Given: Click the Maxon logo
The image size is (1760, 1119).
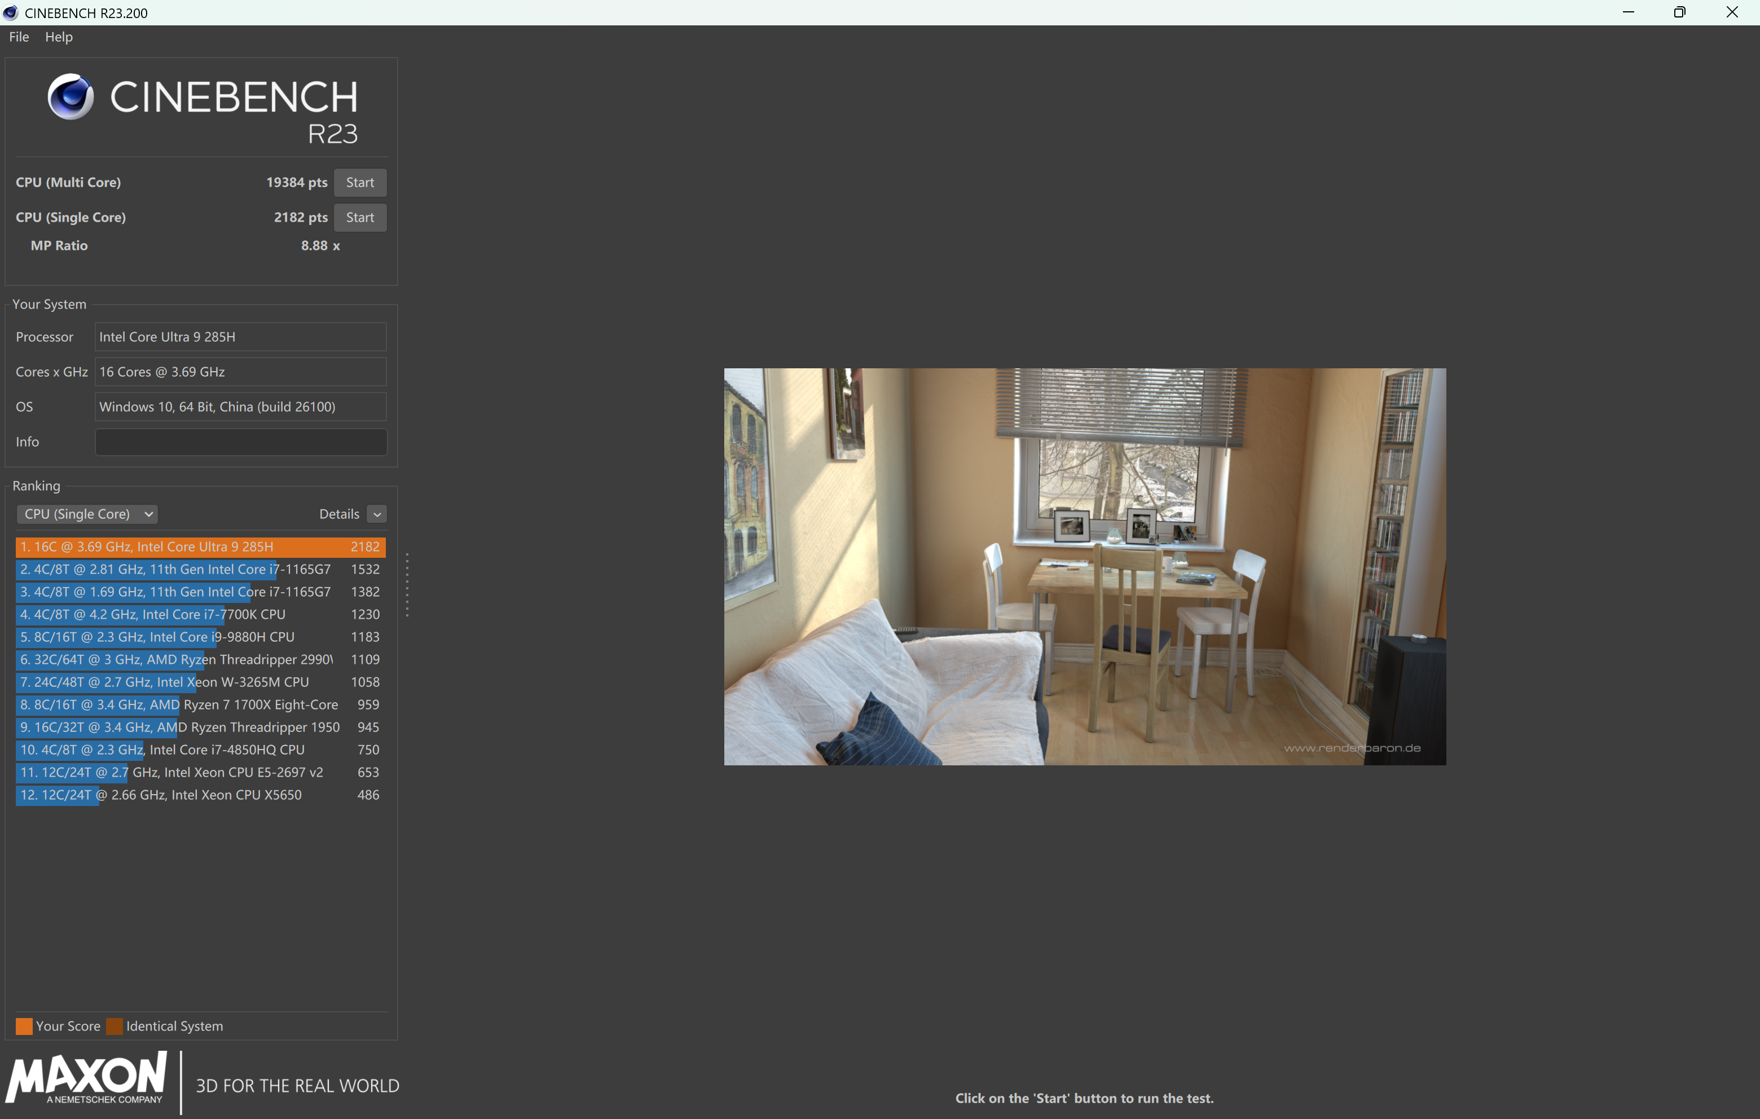Looking at the screenshot, I should [87, 1078].
